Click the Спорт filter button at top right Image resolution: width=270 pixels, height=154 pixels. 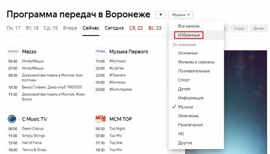[239, 29]
